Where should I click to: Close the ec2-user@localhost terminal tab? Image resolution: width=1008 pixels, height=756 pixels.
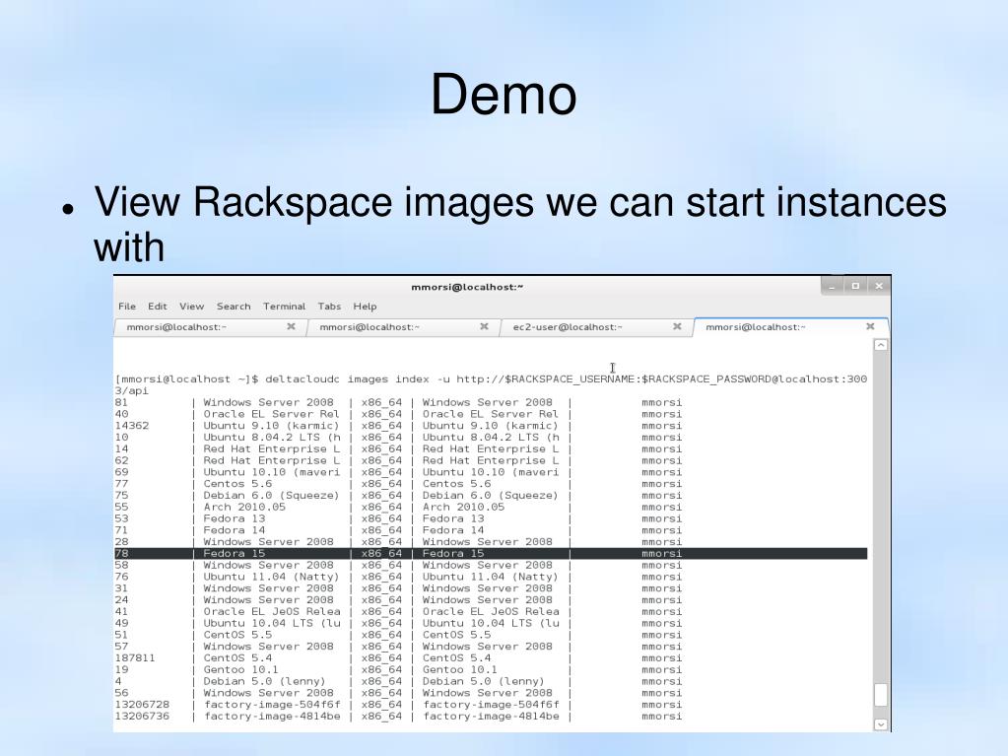[677, 326]
